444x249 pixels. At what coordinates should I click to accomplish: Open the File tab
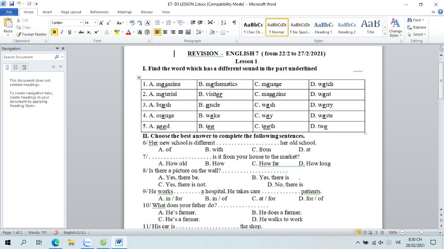9,12
